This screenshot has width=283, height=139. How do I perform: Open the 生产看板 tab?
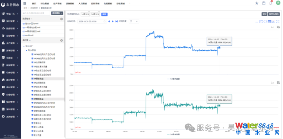tap(57, 3)
